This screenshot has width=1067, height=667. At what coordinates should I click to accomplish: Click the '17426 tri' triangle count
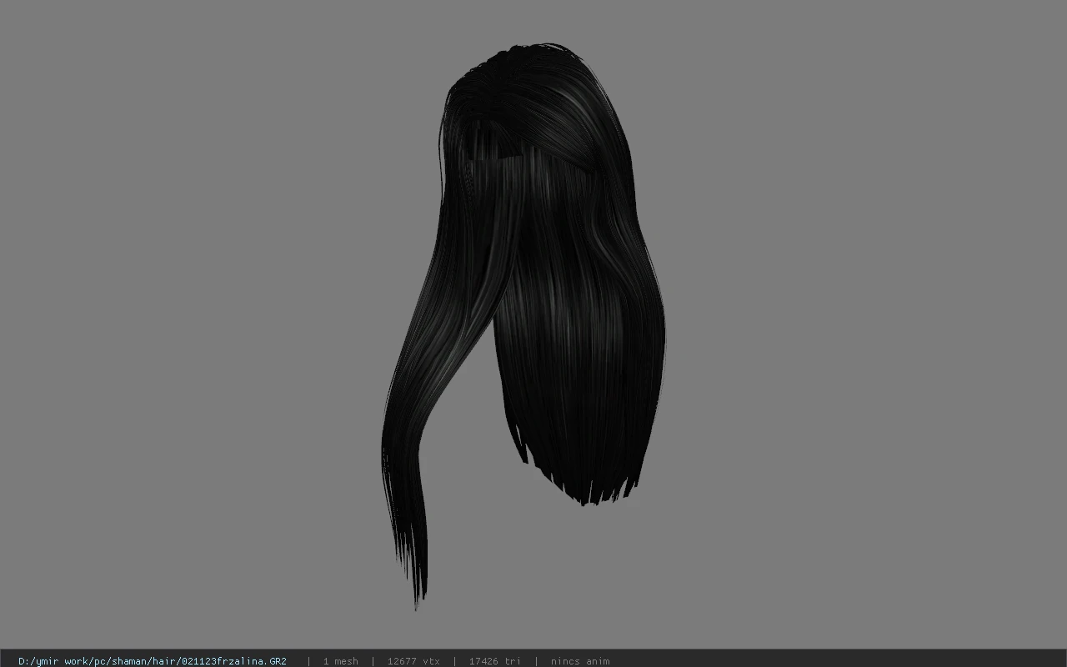(x=494, y=661)
